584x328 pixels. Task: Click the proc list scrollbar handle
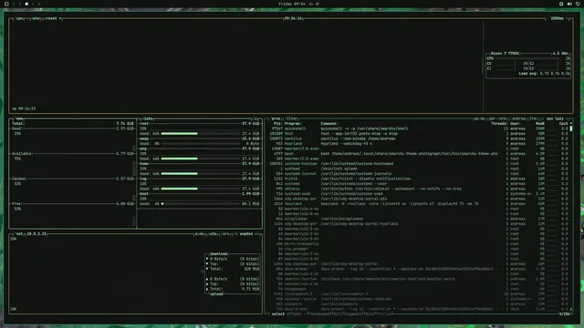point(571,128)
